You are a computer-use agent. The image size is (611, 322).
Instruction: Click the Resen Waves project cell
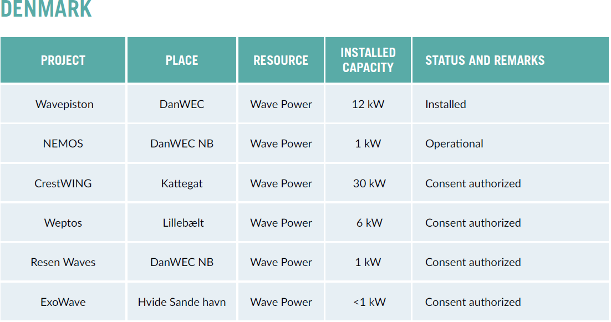click(63, 263)
